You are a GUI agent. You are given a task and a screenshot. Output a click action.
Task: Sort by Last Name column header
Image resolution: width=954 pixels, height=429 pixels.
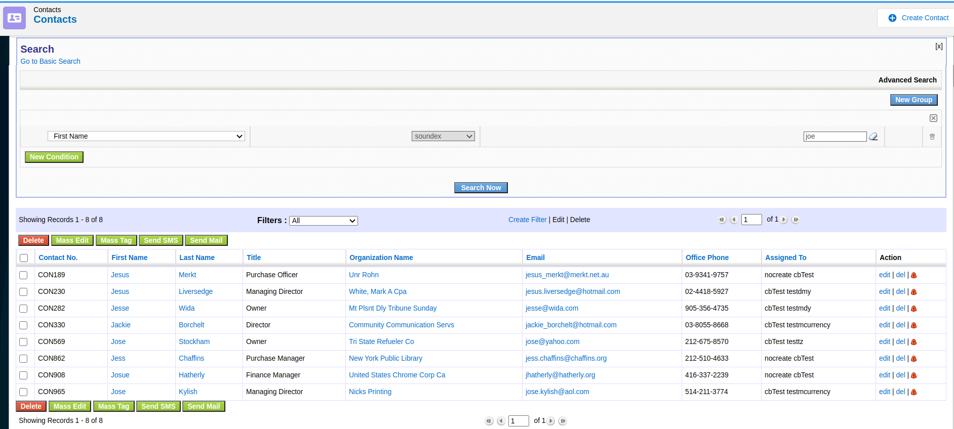tap(197, 258)
